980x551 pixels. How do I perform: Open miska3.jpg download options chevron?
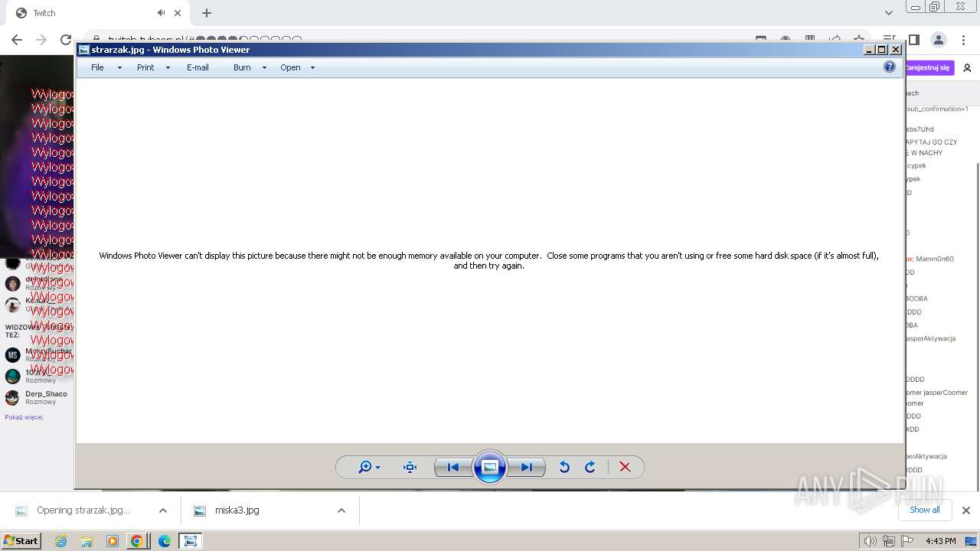click(x=341, y=510)
